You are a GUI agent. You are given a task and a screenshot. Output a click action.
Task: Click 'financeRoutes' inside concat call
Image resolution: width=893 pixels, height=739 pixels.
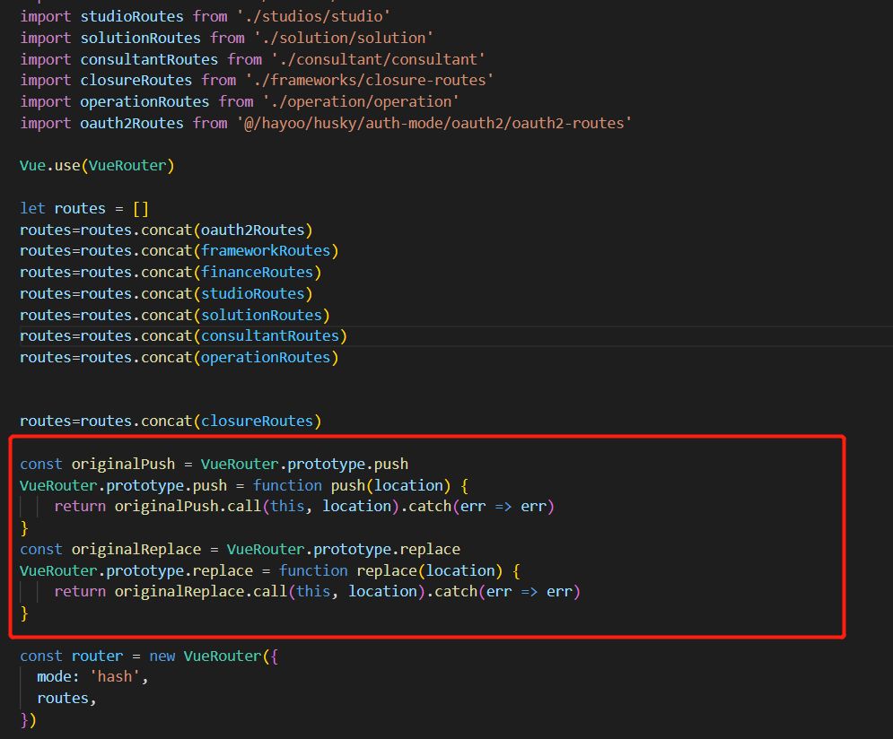[x=257, y=273]
